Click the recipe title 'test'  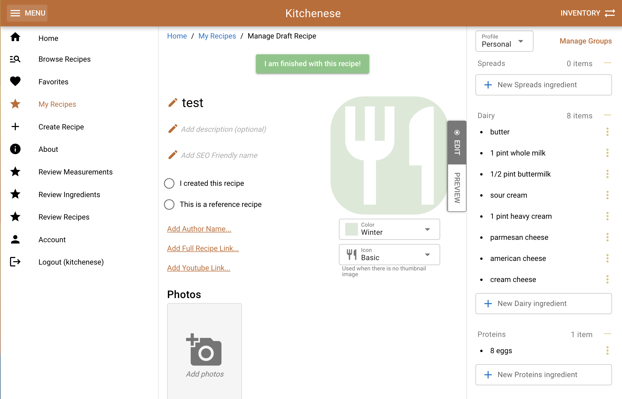click(192, 103)
